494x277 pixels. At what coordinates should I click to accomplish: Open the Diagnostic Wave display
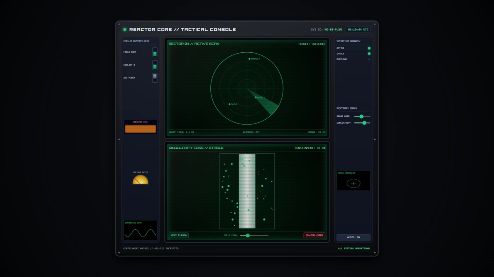pos(140,230)
